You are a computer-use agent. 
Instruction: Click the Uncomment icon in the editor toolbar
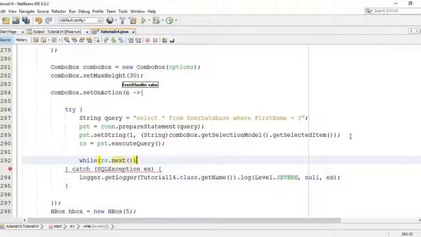click(x=164, y=40)
